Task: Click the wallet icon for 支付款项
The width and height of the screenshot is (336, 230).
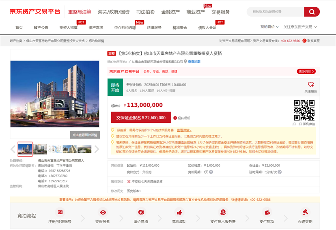Action: click(x=267, y=212)
